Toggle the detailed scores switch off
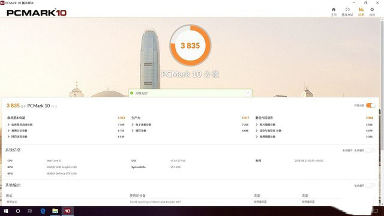This screenshot has height=216, width=384. pos(371,106)
